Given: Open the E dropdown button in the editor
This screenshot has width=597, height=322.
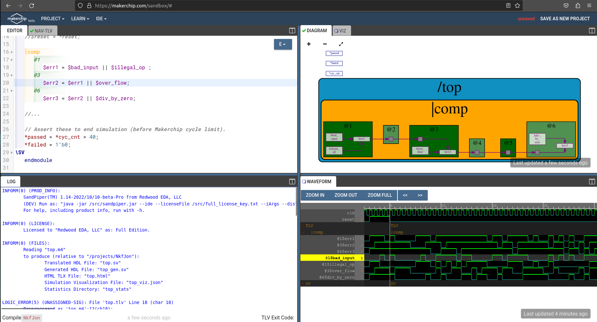Looking at the screenshot, I should coord(283,44).
